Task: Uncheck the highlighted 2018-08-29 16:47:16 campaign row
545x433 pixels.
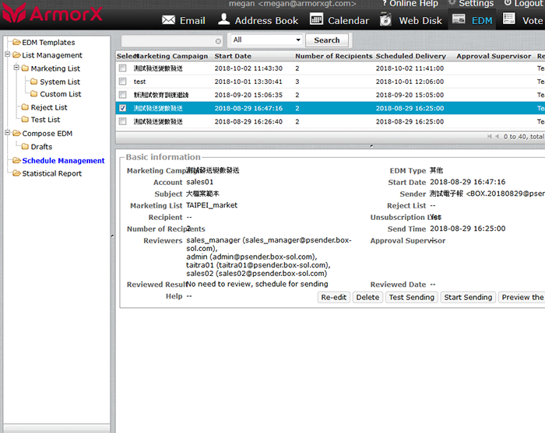Action: pos(122,108)
